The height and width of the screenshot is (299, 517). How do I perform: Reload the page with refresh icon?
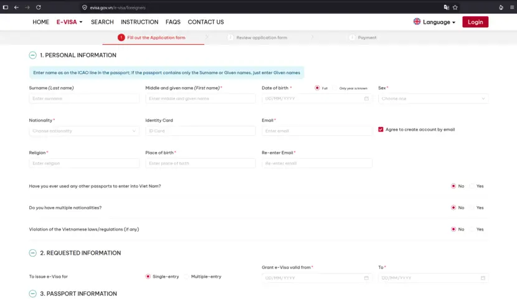(x=39, y=7)
